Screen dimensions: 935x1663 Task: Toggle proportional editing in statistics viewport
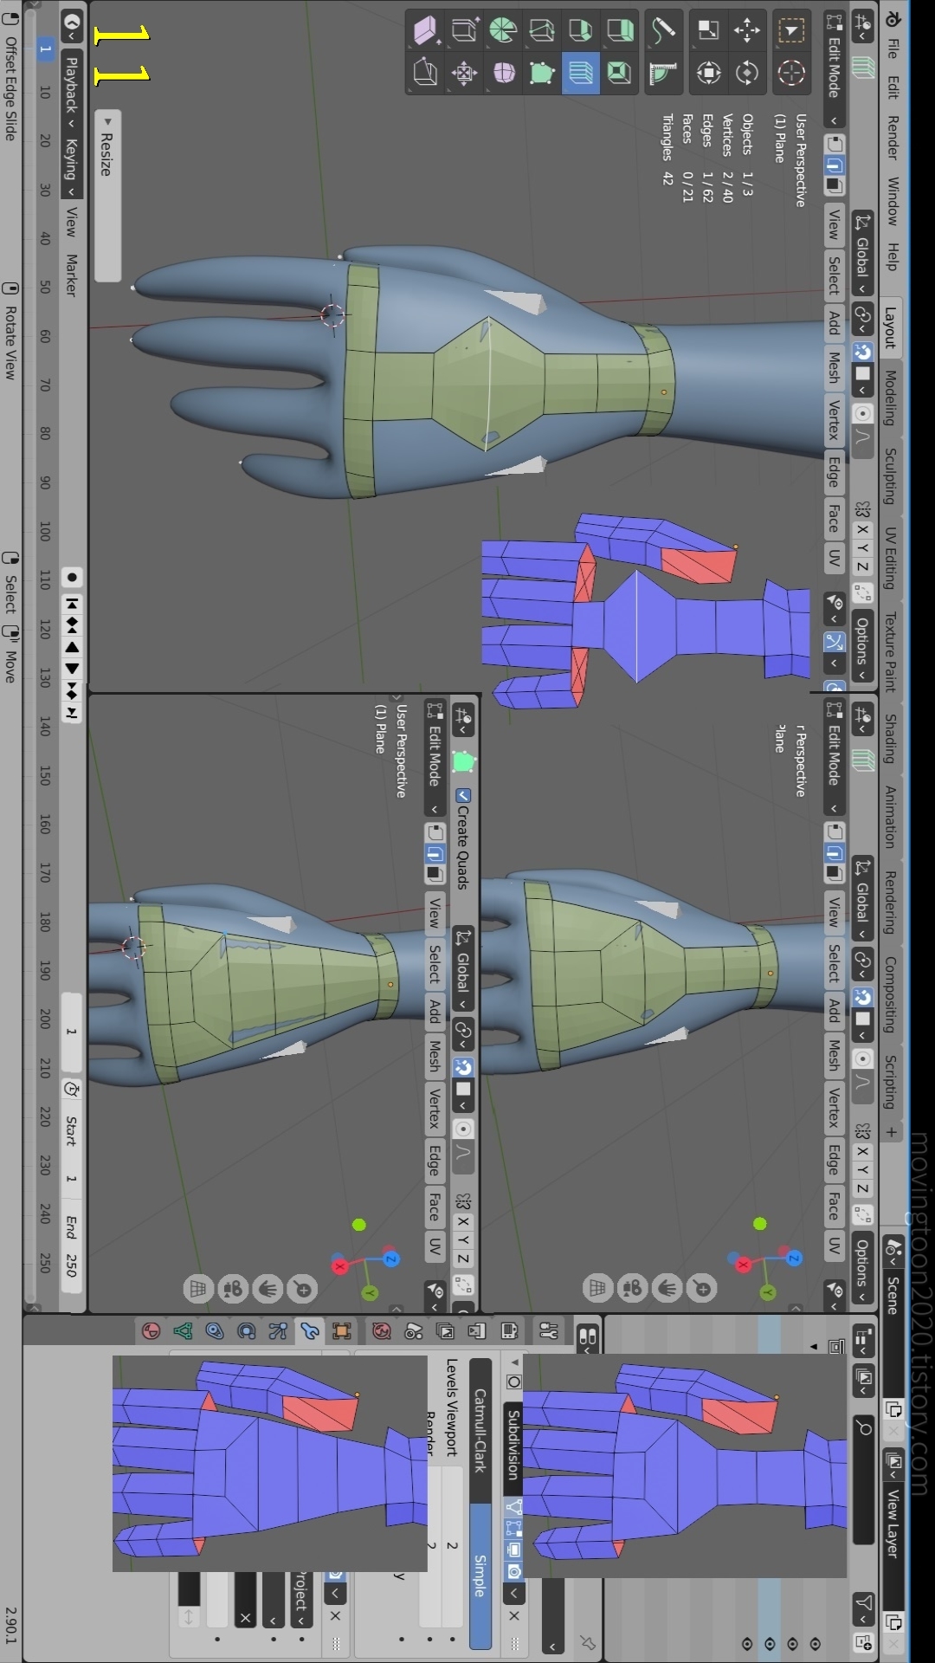click(x=862, y=413)
